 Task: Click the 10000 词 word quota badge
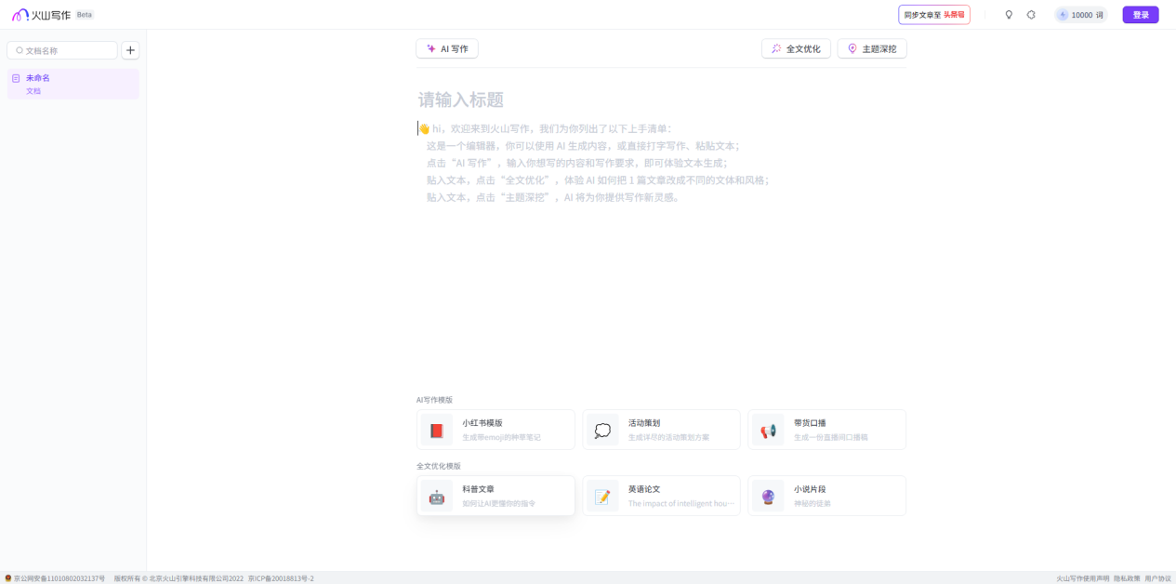click(x=1080, y=15)
